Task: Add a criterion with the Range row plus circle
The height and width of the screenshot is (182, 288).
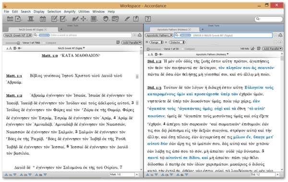Action: tap(280, 42)
